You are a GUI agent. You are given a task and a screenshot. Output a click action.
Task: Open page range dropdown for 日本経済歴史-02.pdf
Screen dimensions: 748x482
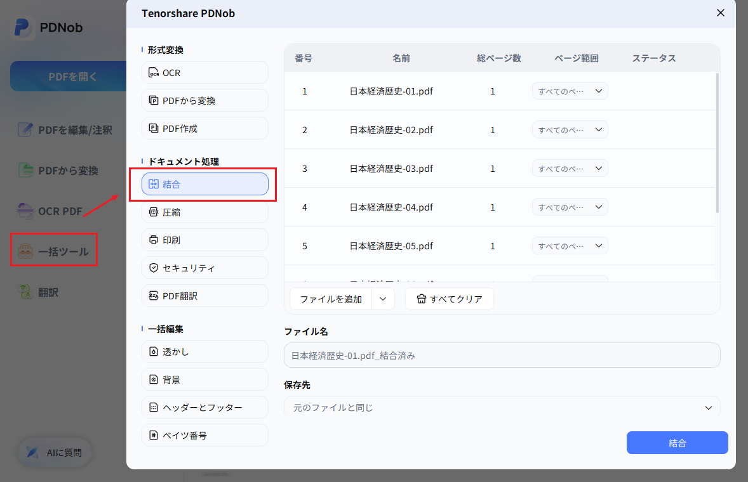click(570, 129)
